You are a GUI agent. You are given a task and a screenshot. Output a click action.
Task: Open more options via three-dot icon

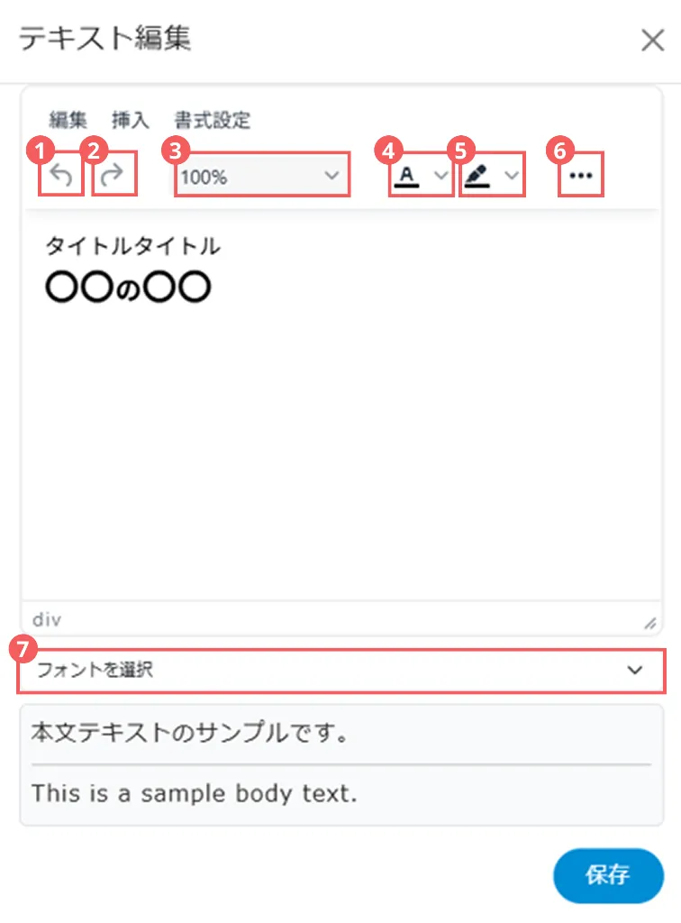pos(581,177)
